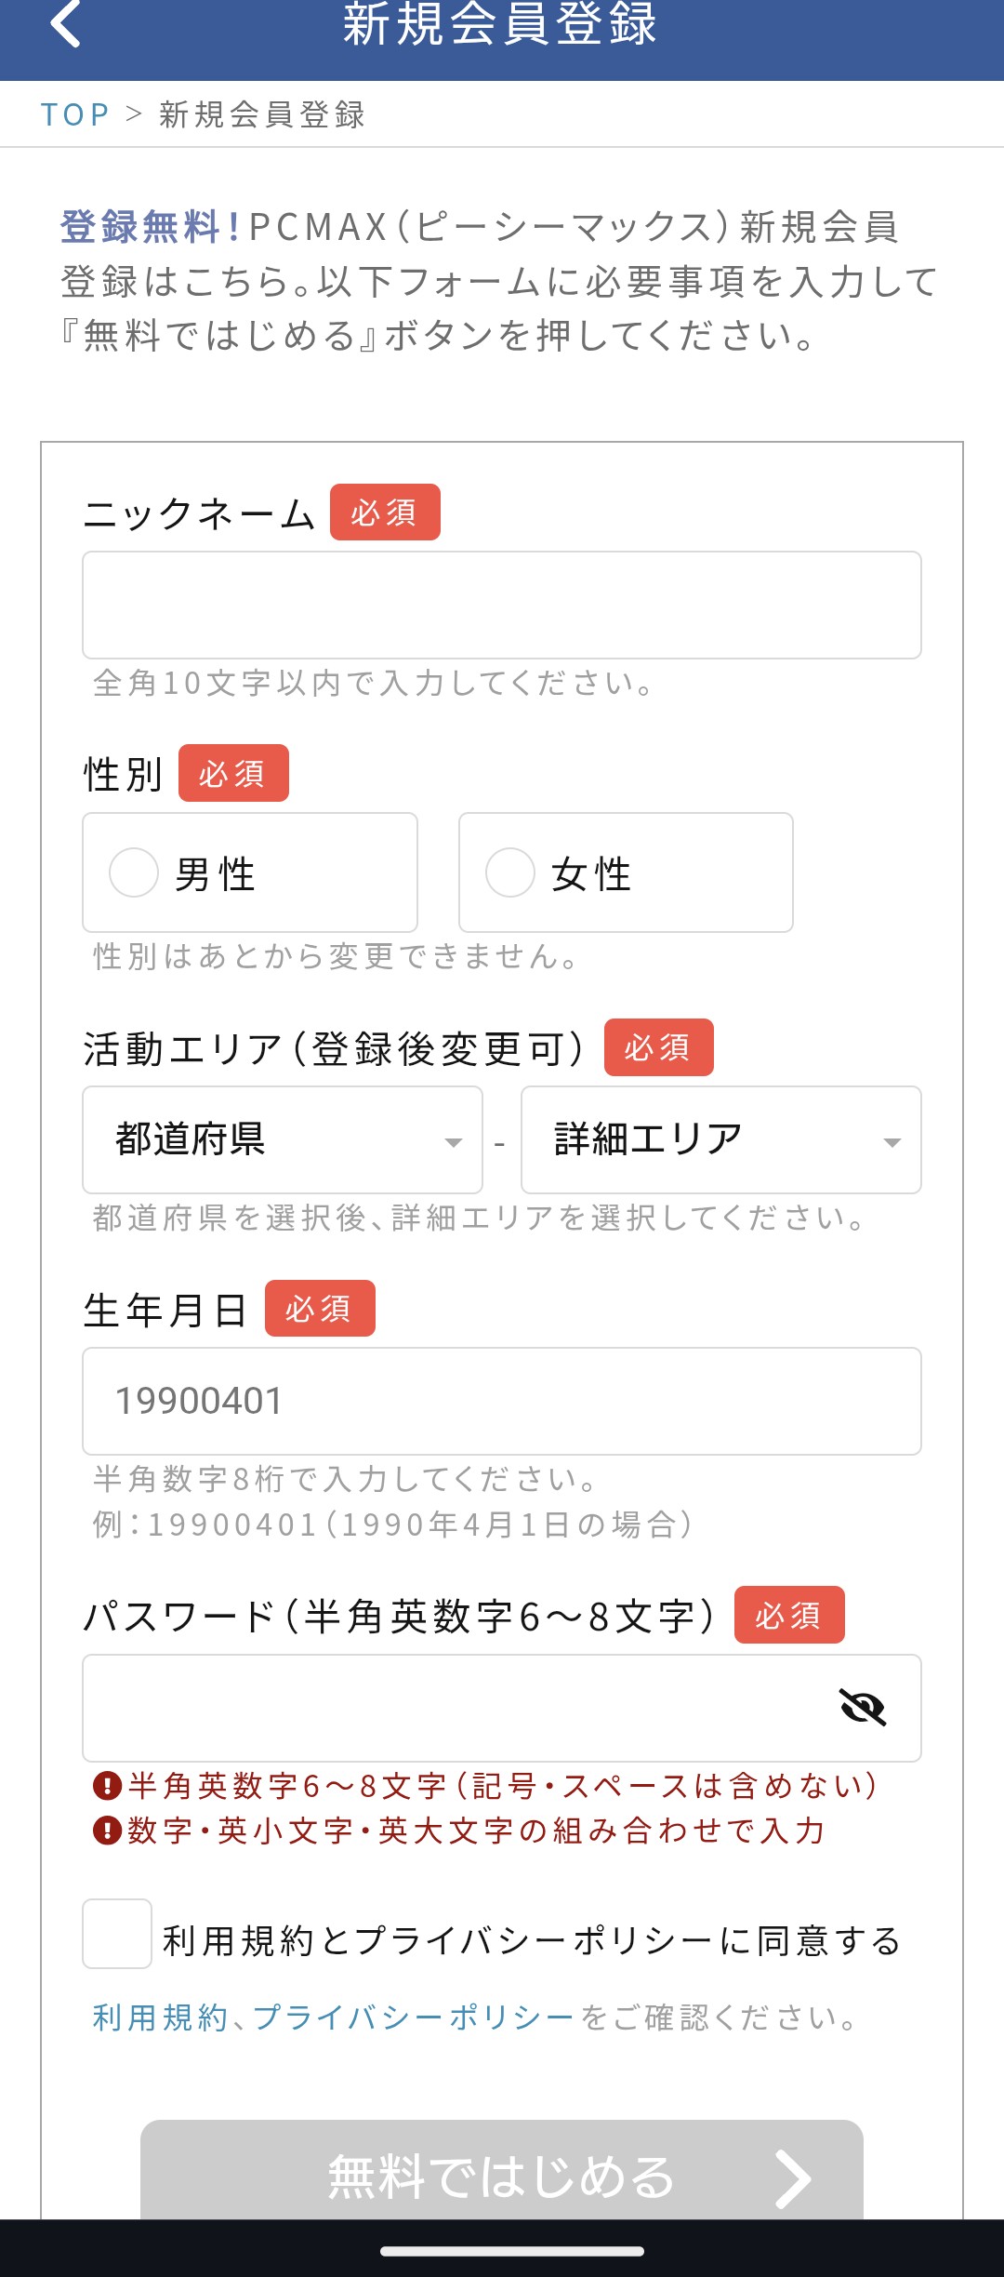Click the 新規会員登録 breadcrumb item
This screenshot has height=2277, width=1004.
[x=262, y=114]
